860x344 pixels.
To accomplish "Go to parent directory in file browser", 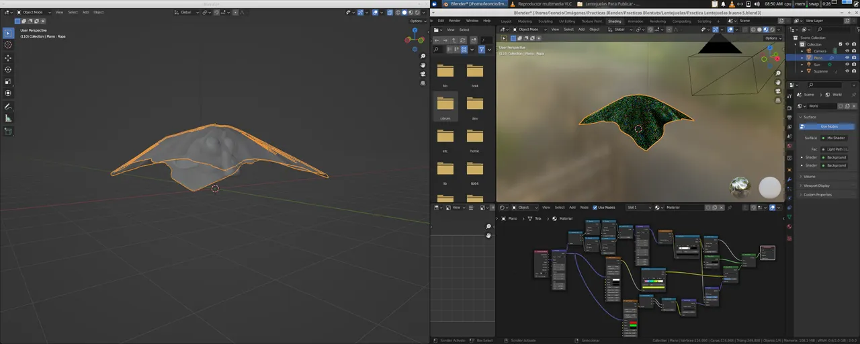I will point(454,40).
